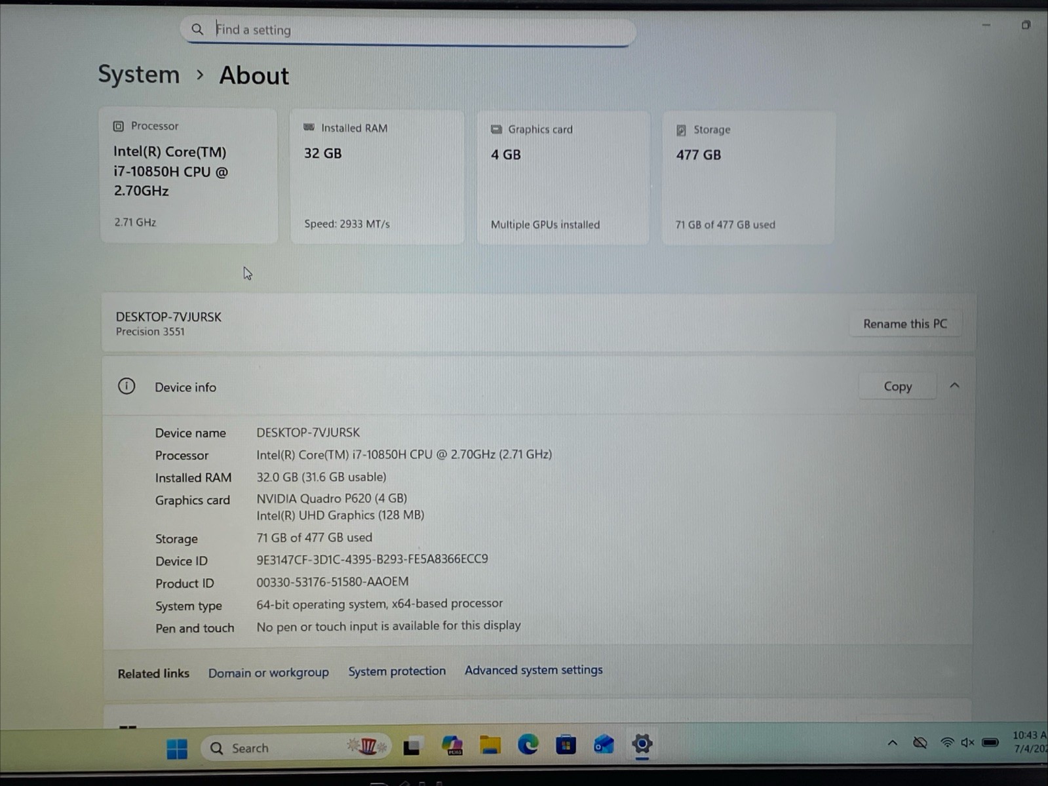Viewport: 1048px width, 786px height.
Task: Click the Processor chip icon
Action: [x=118, y=126]
